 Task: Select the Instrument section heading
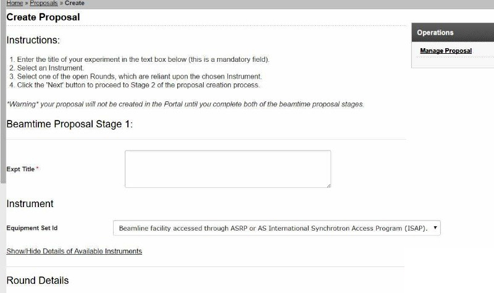30,204
